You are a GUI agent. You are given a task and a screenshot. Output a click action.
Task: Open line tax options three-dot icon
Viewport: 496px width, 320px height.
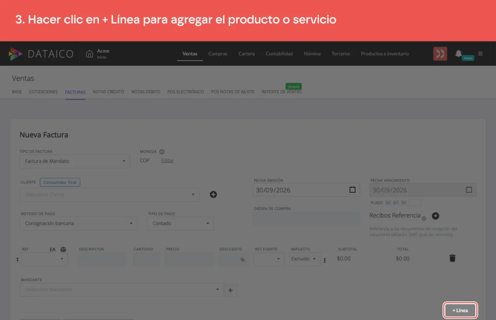tap(325, 260)
